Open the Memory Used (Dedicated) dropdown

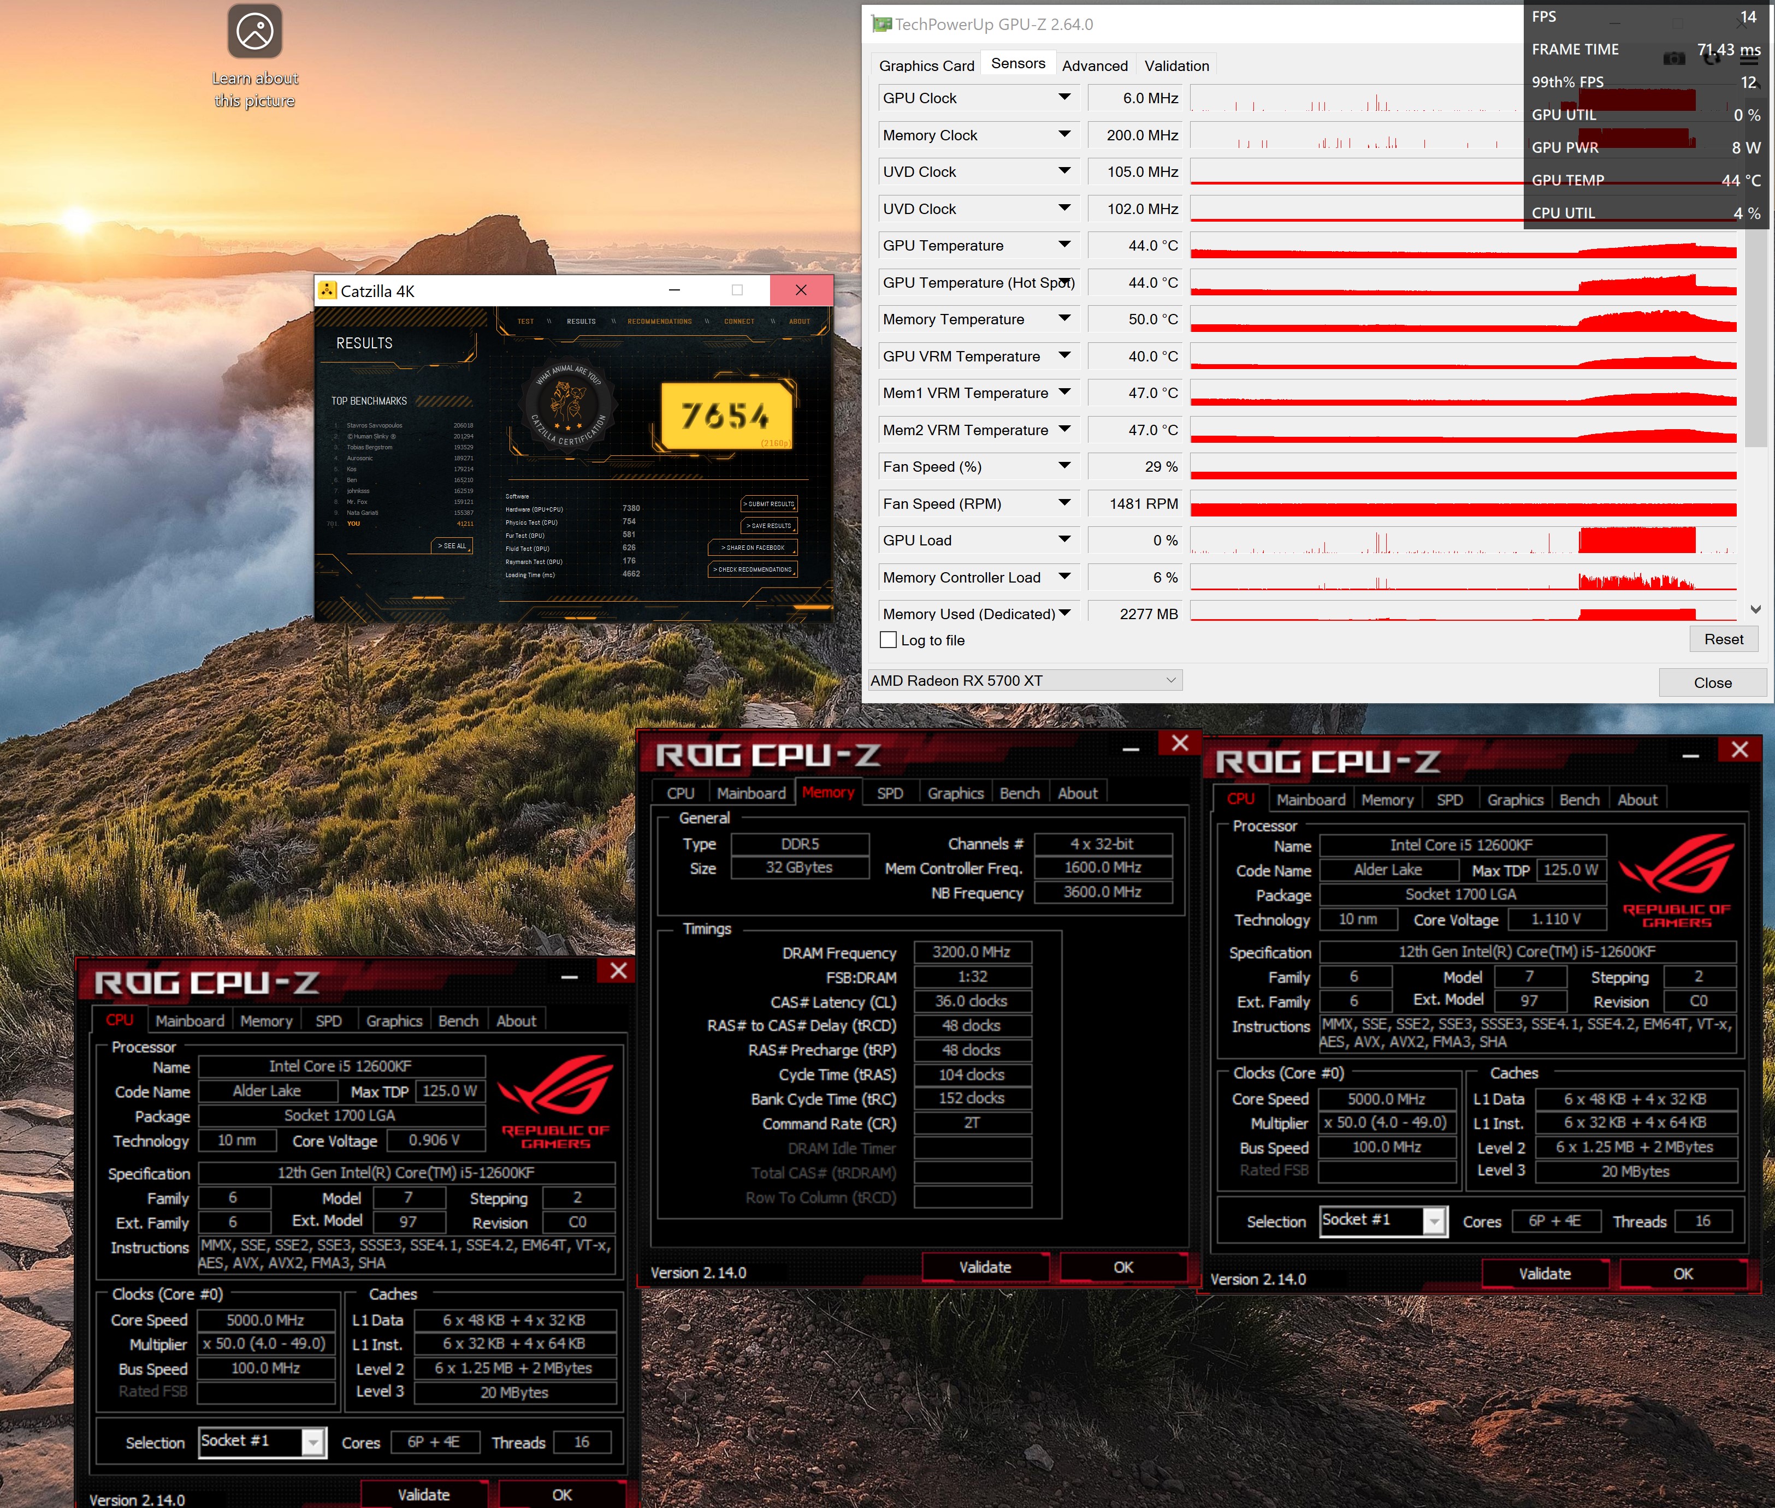(x=1066, y=612)
